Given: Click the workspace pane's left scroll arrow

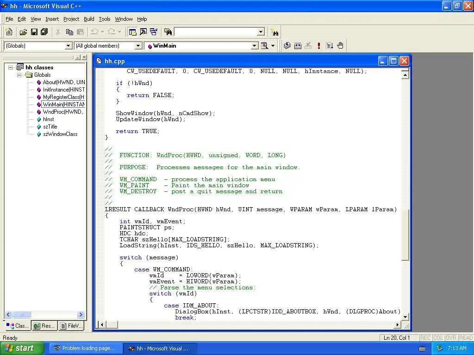Looking at the screenshot, I should 8,314.
